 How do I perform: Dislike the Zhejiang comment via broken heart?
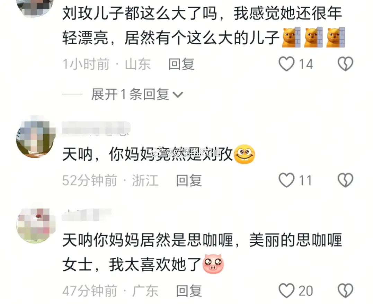tap(345, 180)
